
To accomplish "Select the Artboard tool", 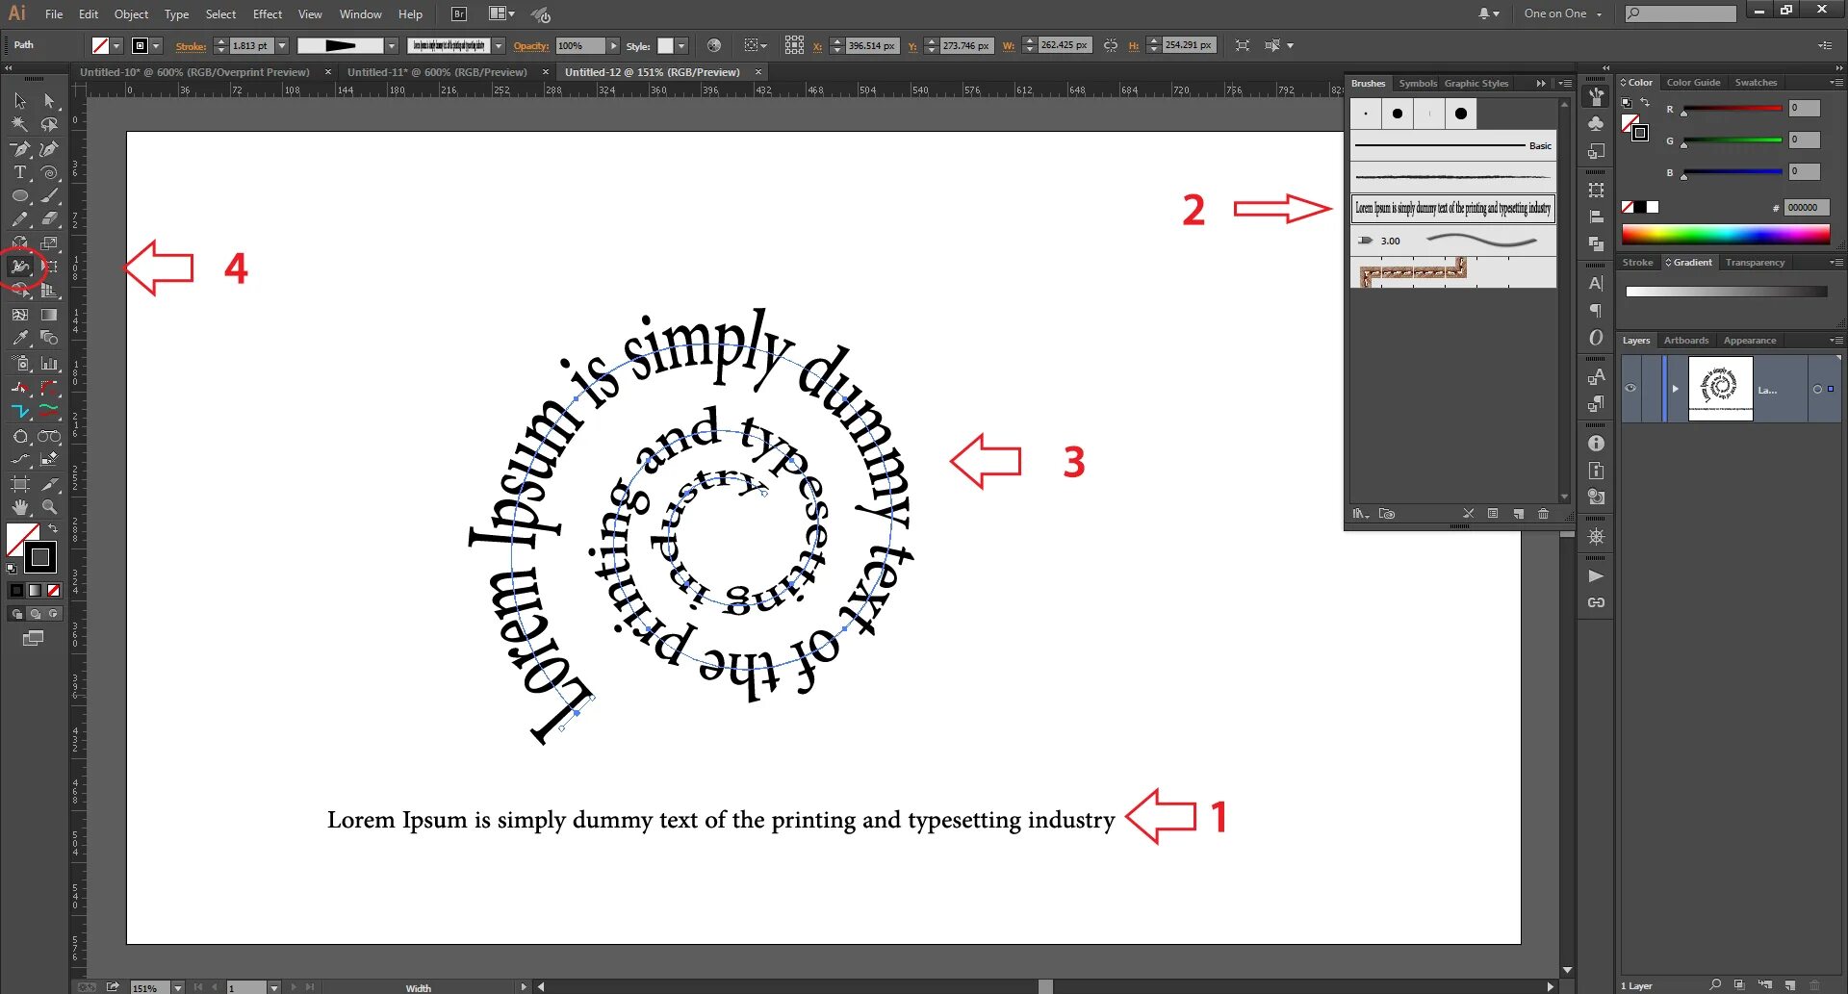I will coord(19,484).
